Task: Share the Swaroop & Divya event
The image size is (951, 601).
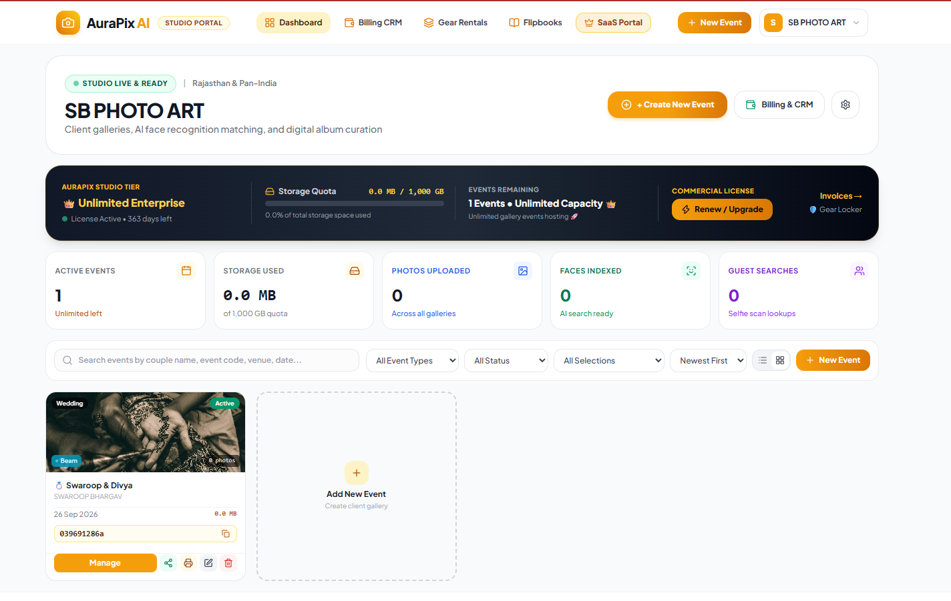Action: point(168,563)
